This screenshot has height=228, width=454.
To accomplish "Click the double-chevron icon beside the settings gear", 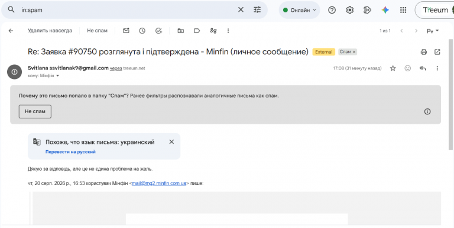I will click(367, 10).
